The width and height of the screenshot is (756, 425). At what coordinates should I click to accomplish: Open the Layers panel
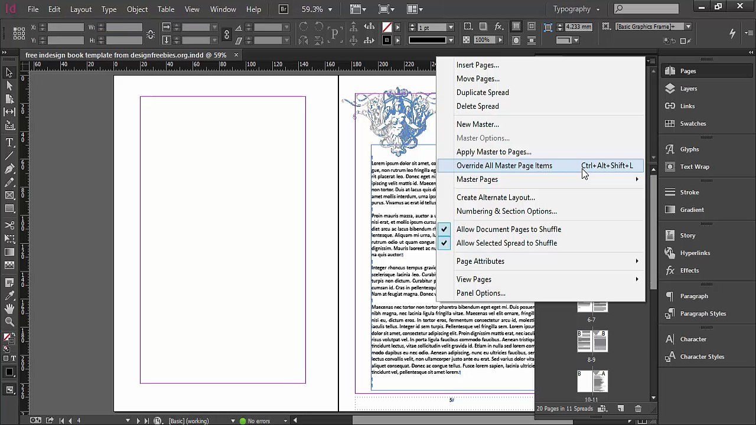(x=689, y=89)
